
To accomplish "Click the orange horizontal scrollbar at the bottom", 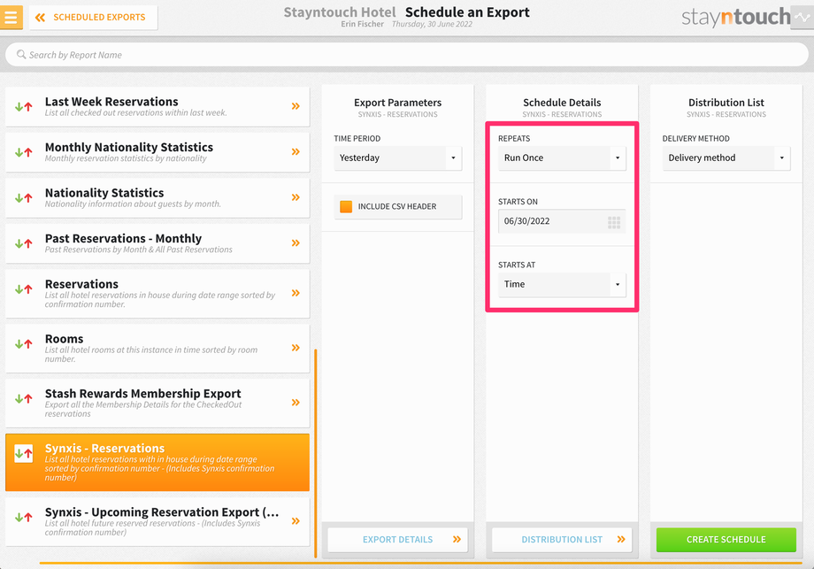I will 420,563.
